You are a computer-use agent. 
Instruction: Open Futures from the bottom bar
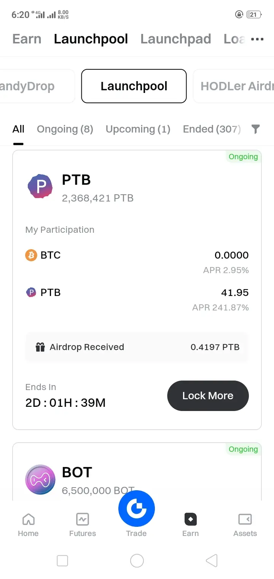pyautogui.click(x=83, y=525)
